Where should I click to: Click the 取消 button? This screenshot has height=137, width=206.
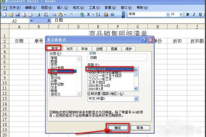pyautogui.click(x=140, y=128)
